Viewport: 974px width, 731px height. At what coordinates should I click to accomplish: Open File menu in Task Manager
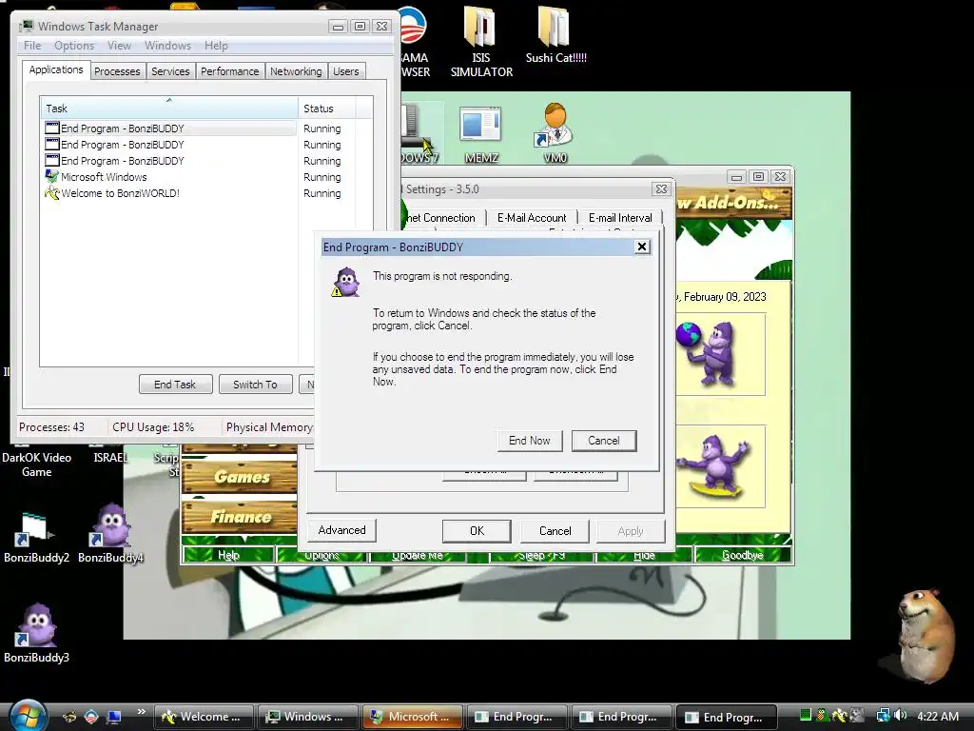[32, 46]
